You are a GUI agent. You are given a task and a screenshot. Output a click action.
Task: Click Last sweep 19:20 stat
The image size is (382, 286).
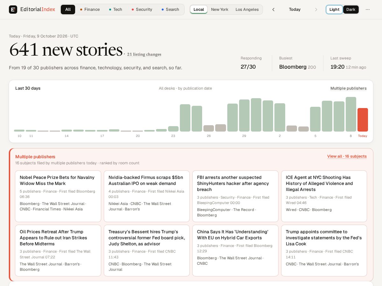pos(348,63)
